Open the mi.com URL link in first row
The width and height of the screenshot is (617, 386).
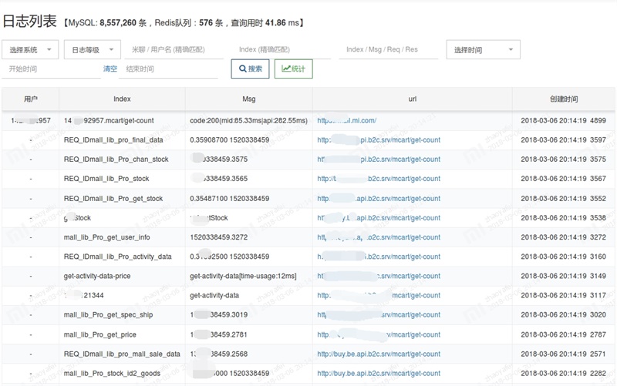tap(346, 121)
